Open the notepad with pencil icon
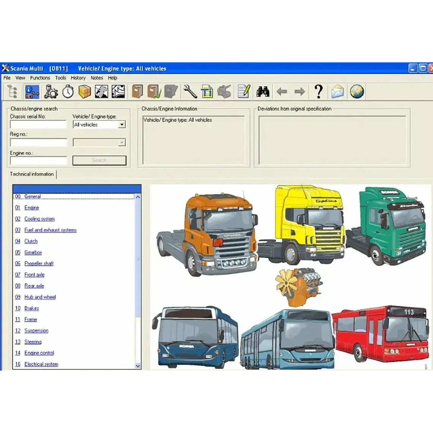 pyautogui.click(x=244, y=92)
